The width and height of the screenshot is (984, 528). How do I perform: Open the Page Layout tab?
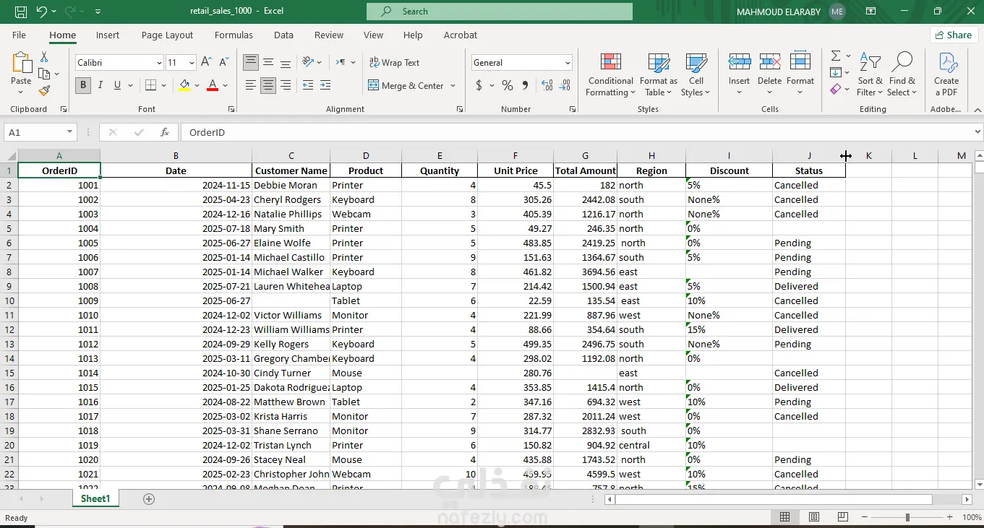pos(167,35)
